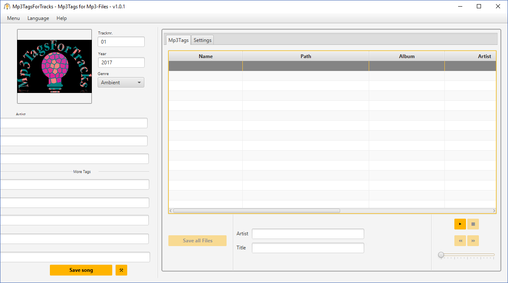Select the Mp3Tags tab
The height and width of the screenshot is (283, 508).
pos(178,40)
